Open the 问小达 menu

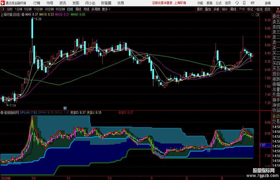point(90,3)
